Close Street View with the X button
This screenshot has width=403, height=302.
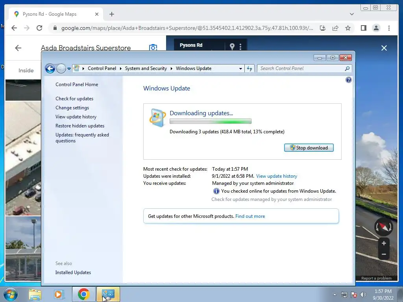(x=384, y=48)
